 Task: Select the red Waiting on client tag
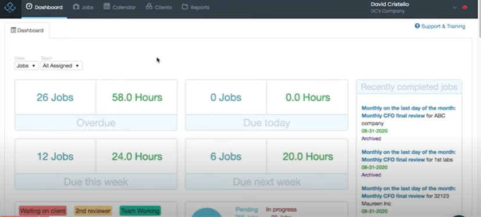coord(42,211)
